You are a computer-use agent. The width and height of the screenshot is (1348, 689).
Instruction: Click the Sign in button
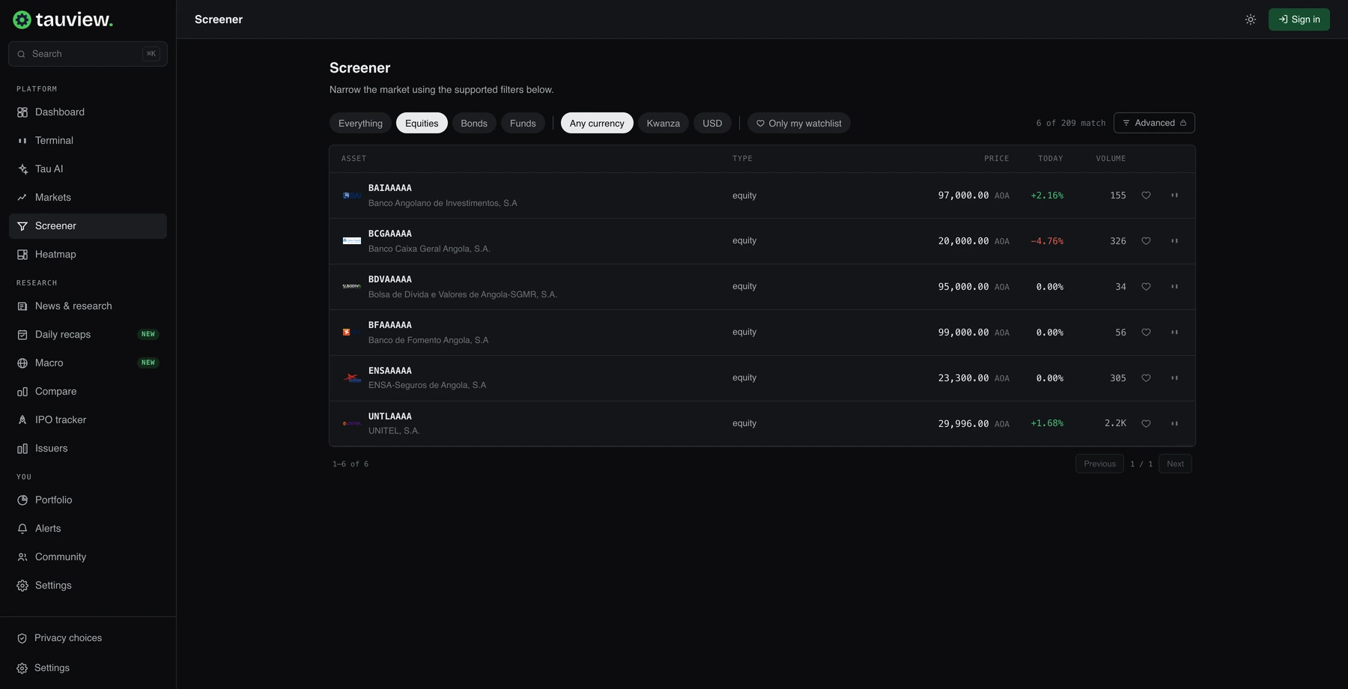tap(1299, 19)
